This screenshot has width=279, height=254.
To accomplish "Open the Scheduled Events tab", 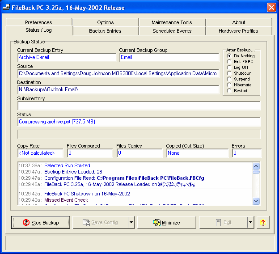I will (x=172, y=31).
